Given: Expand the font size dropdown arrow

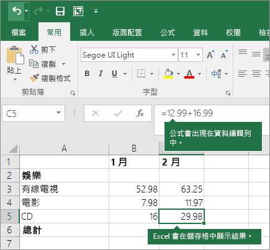Looking at the screenshot, I should tap(198, 55).
